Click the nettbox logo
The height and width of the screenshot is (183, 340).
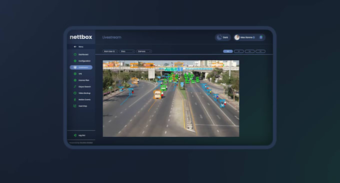point(81,37)
